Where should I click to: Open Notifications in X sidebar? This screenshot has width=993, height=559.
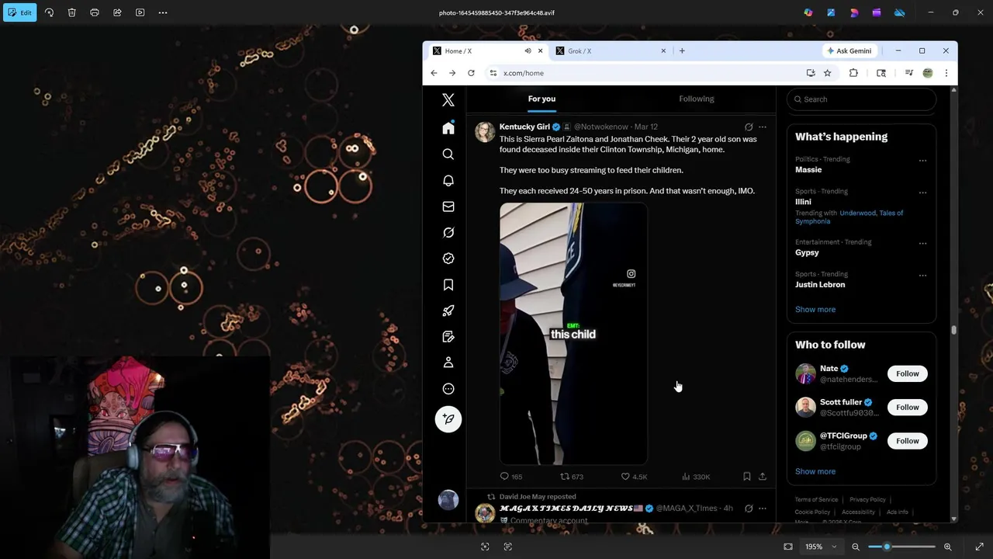pos(448,180)
